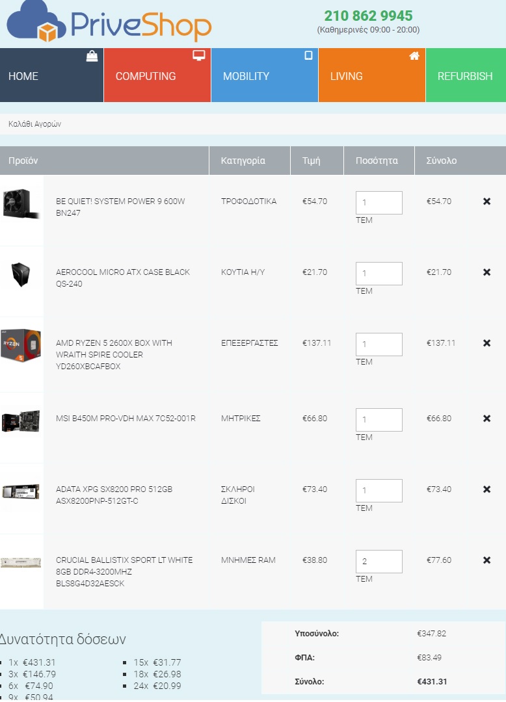Screen dimensions: 506x702
Task: Remove ADATA XPG SX8200 PRO from cart
Action: click(x=486, y=489)
